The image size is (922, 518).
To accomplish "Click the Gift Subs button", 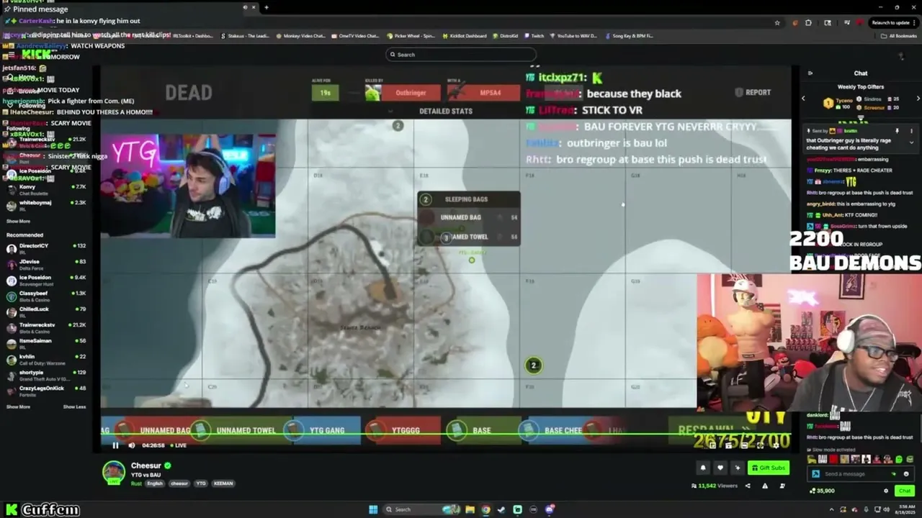I will (x=769, y=468).
